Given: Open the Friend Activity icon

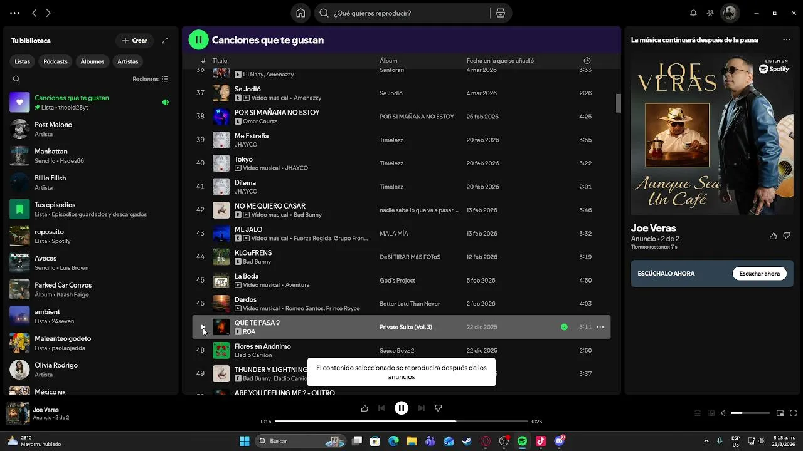Looking at the screenshot, I should (710, 13).
